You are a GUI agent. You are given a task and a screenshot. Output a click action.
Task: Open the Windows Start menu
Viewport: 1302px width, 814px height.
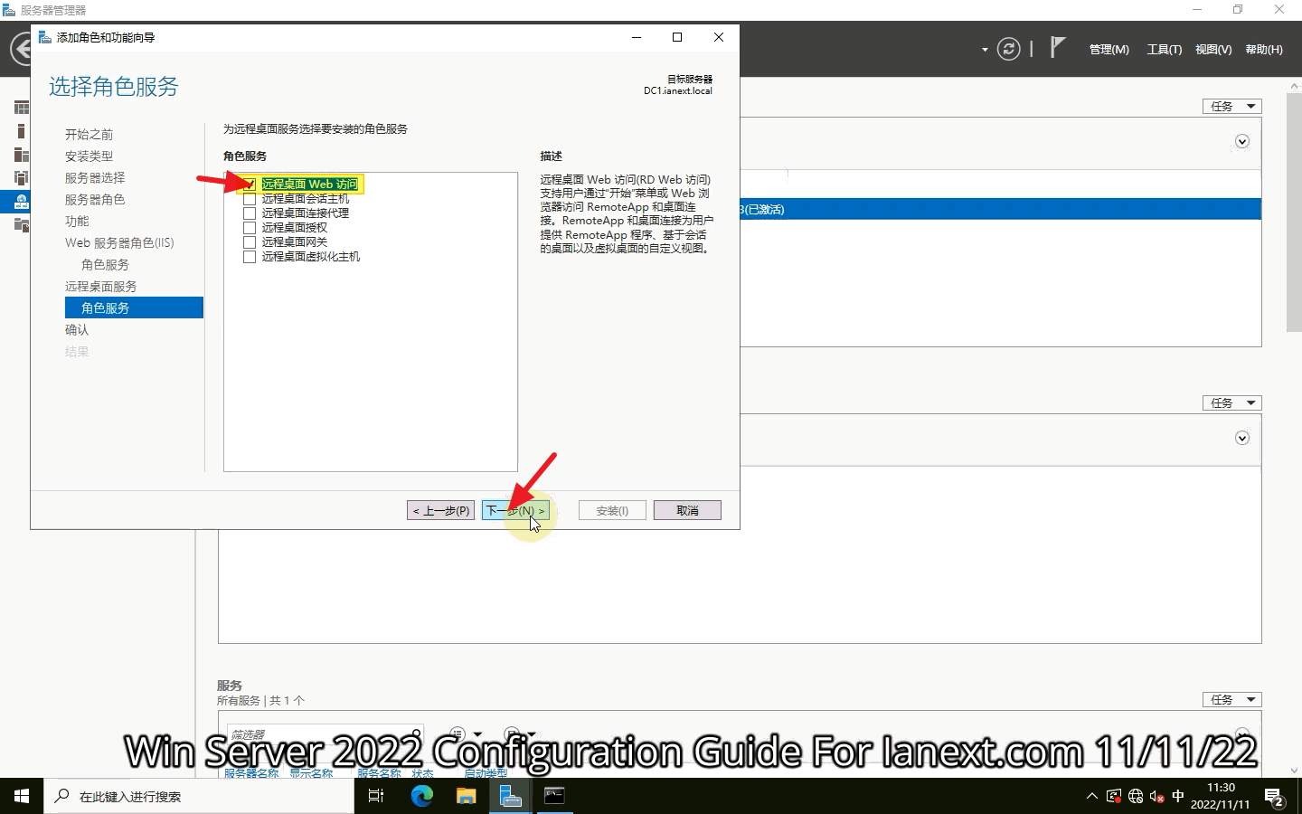(x=22, y=796)
